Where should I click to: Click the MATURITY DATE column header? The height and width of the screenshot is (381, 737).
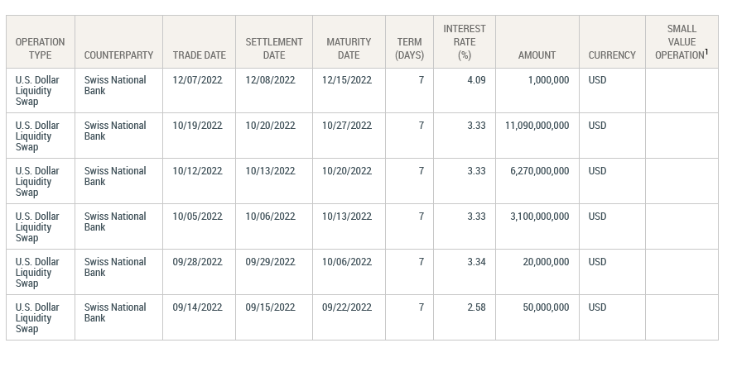coord(349,42)
